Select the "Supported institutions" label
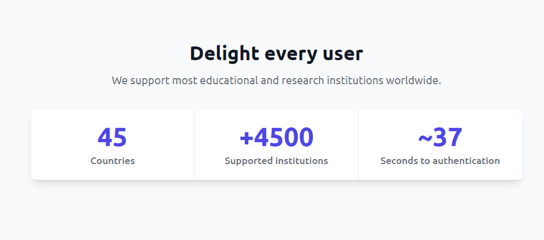544x240 pixels. point(276,161)
